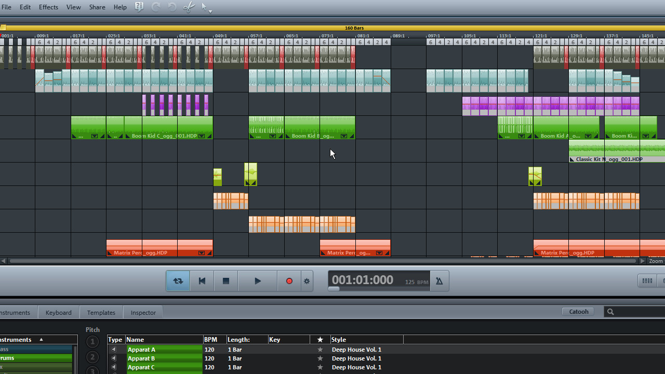The height and width of the screenshot is (374, 665).
Task: Preview Apparat A with its speaker icon
Action: (x=114, y=350)
